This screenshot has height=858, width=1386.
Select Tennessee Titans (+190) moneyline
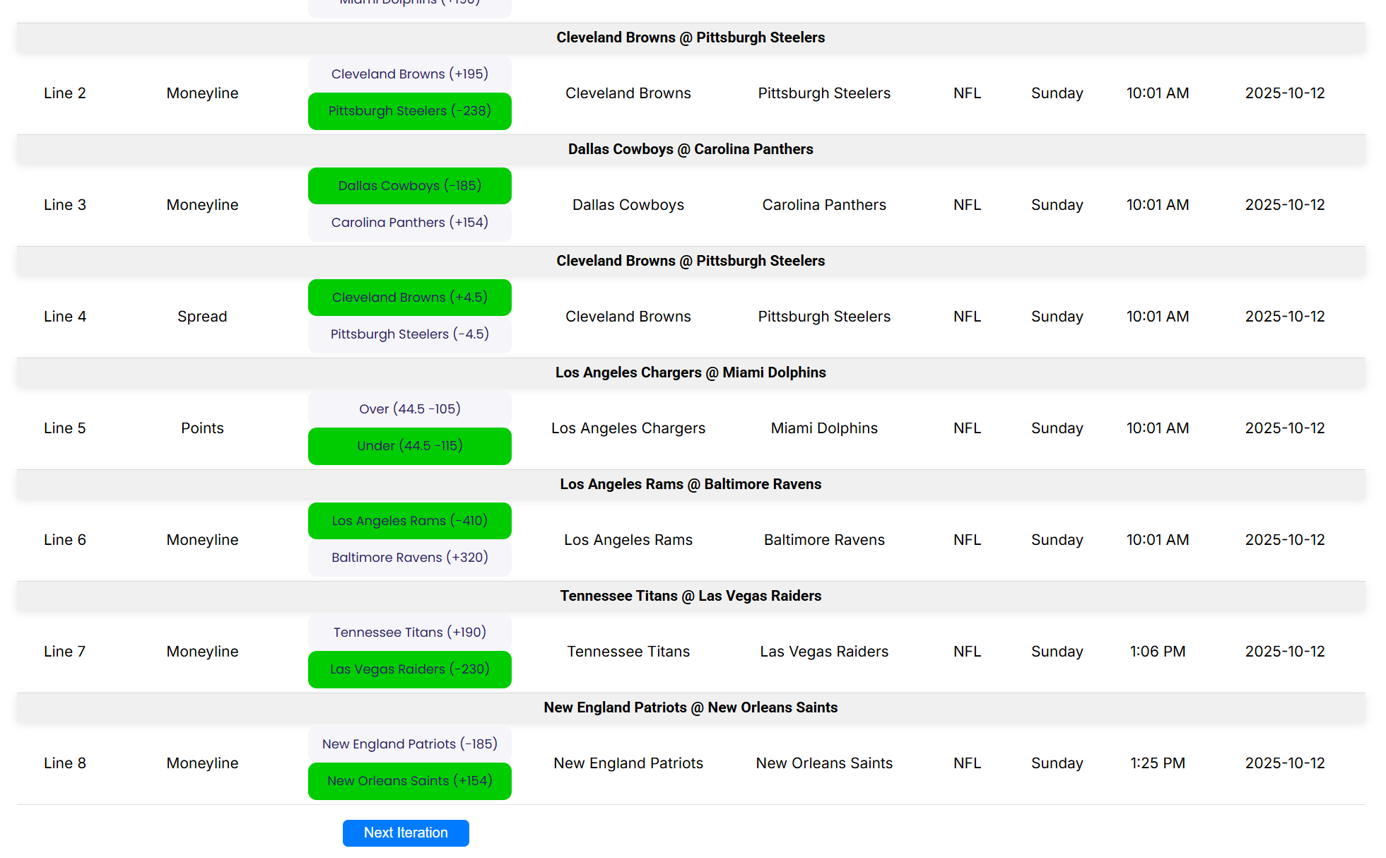coord(409,633)
